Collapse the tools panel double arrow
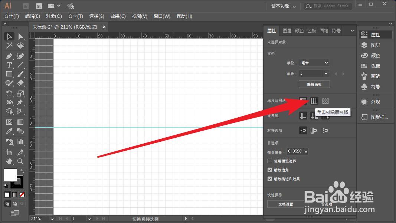This screenshot has width=396, height=223. (x=5, y=23)
